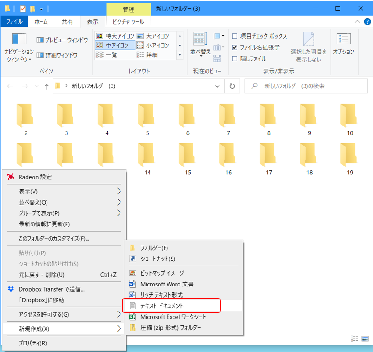
Task: Switch to large thumbnails view icon in status bar
Action: 365,339
